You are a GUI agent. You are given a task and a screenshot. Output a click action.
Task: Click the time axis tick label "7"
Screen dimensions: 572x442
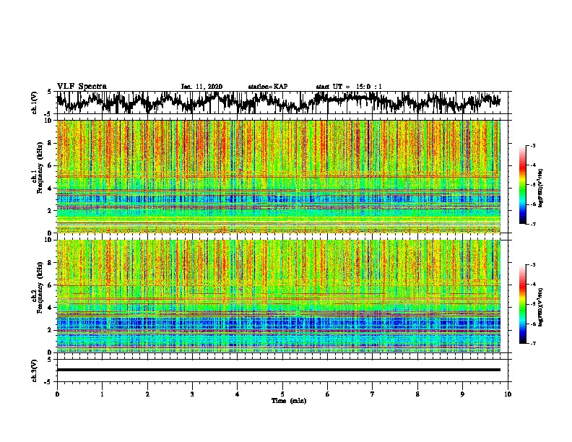(373, 394)
